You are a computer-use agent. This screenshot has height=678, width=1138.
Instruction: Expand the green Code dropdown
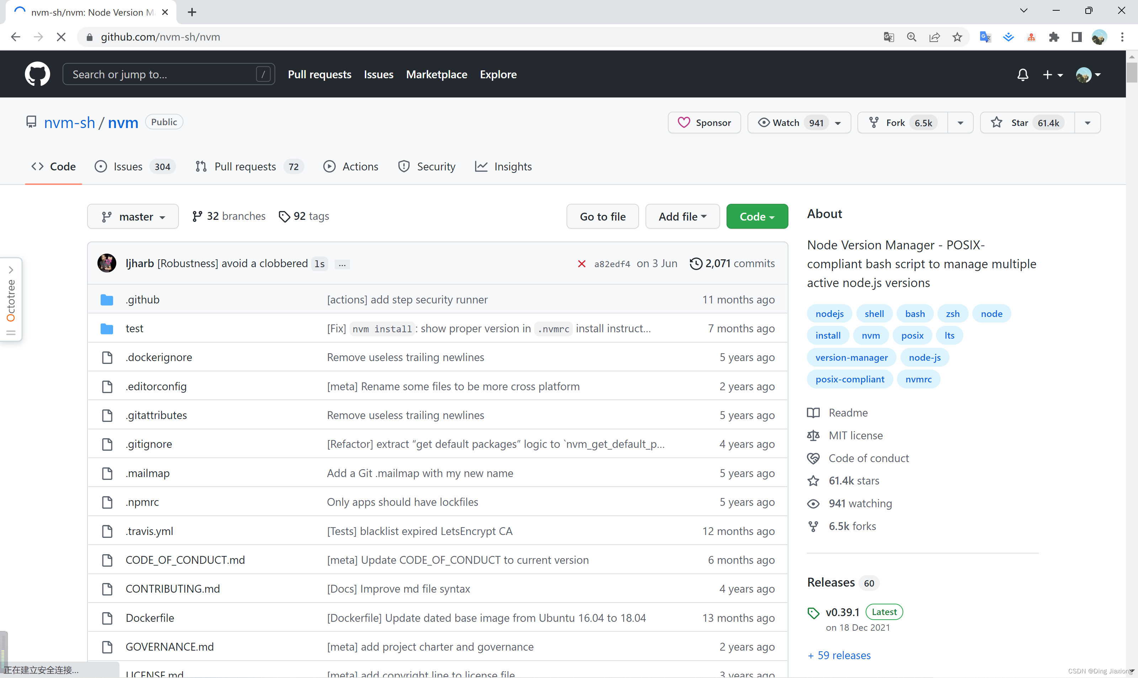pyautogui.click(x=757, y=217)
